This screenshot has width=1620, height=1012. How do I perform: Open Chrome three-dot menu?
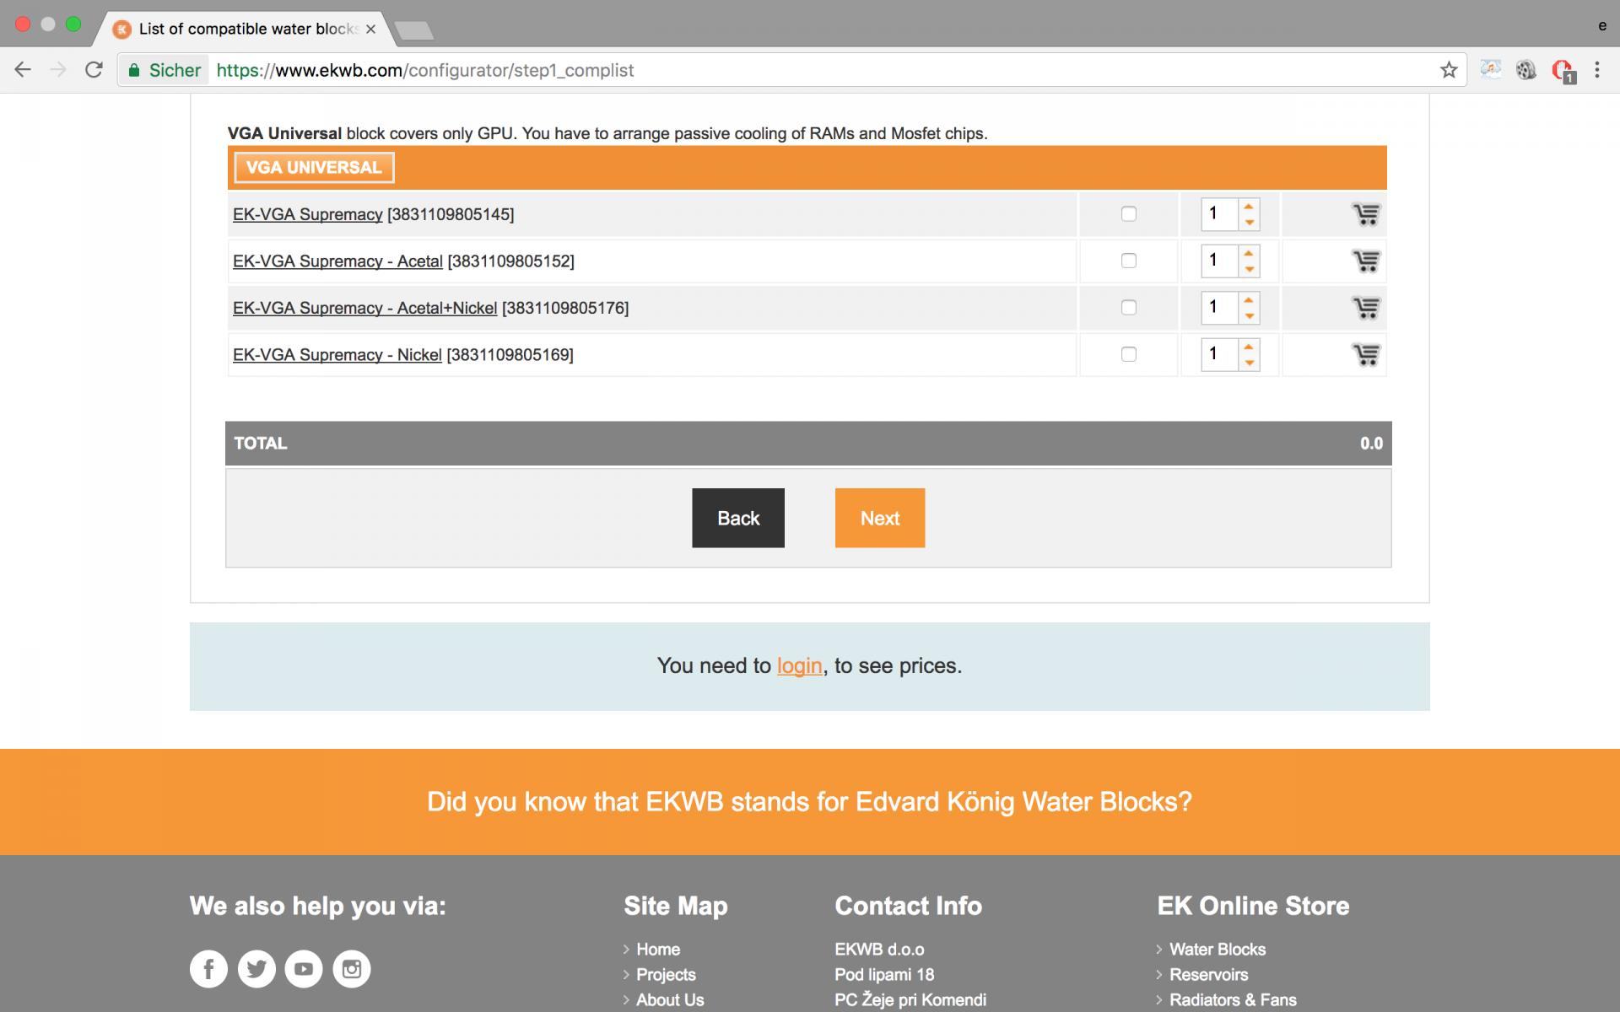coord(1597,70)
